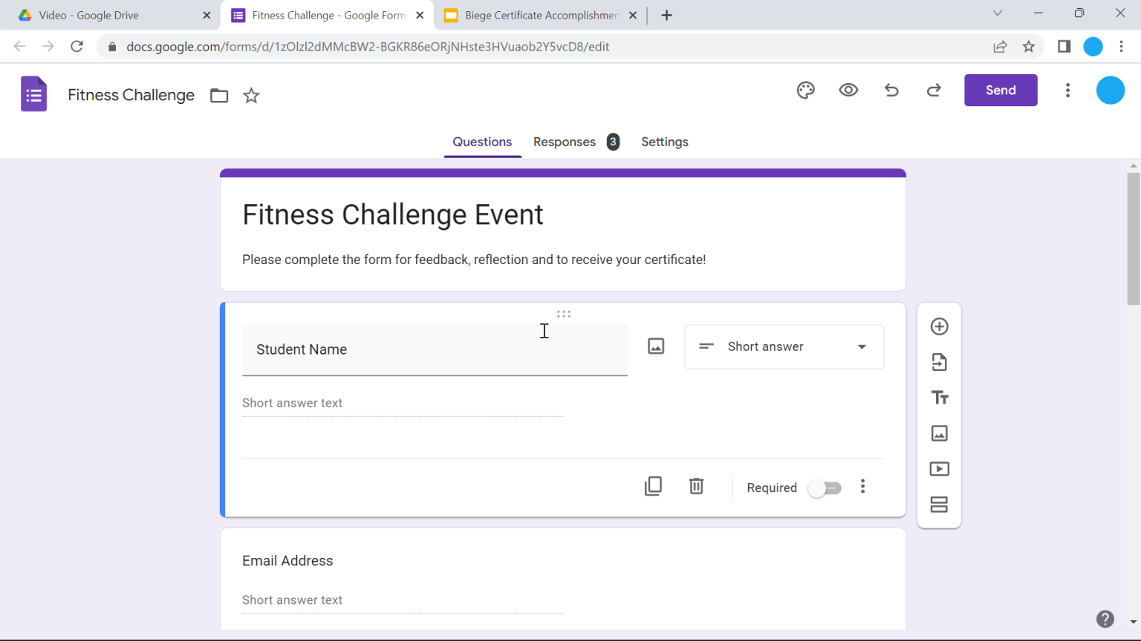This screenshot has width=1141, height=641.
Task: Switch to the Responses tab
Action: pyautogui.click(x=565, y=142)
